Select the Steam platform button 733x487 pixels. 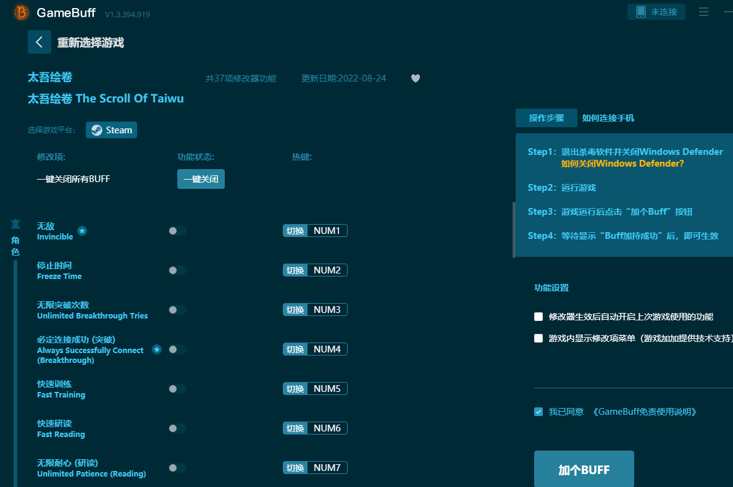[111, 130]
